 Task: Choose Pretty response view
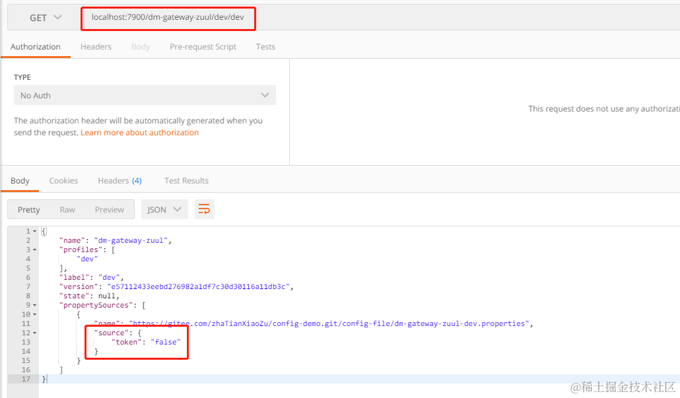tap(28, 210)
